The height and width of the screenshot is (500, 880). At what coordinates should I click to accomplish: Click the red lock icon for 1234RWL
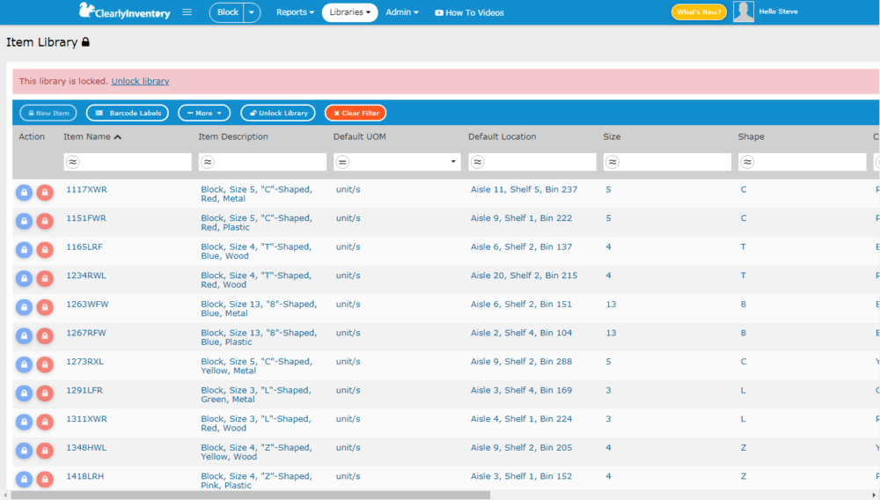tap(45, 278)
